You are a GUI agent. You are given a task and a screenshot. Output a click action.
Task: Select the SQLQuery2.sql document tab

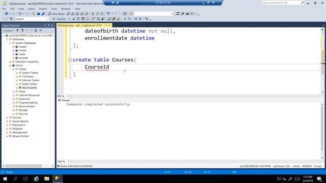click(80, 25)
